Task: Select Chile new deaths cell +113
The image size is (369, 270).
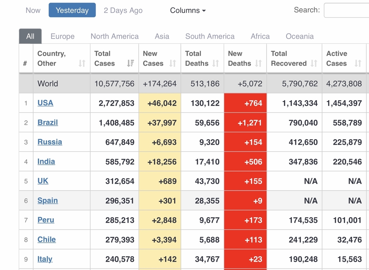Action: tap(245, 240)
